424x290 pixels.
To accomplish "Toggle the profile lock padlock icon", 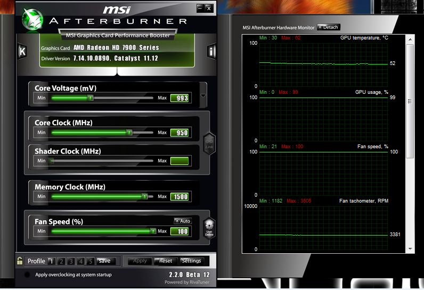I will tap(20, 261).
